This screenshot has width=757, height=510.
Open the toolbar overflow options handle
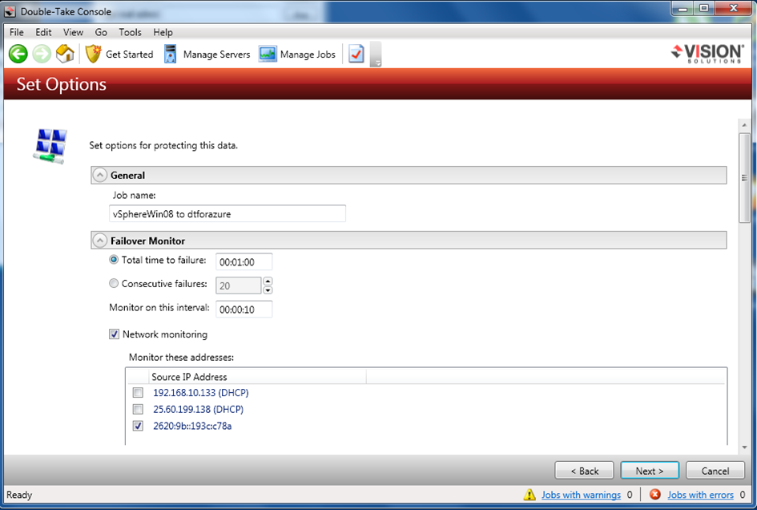[x=376, y=55]
